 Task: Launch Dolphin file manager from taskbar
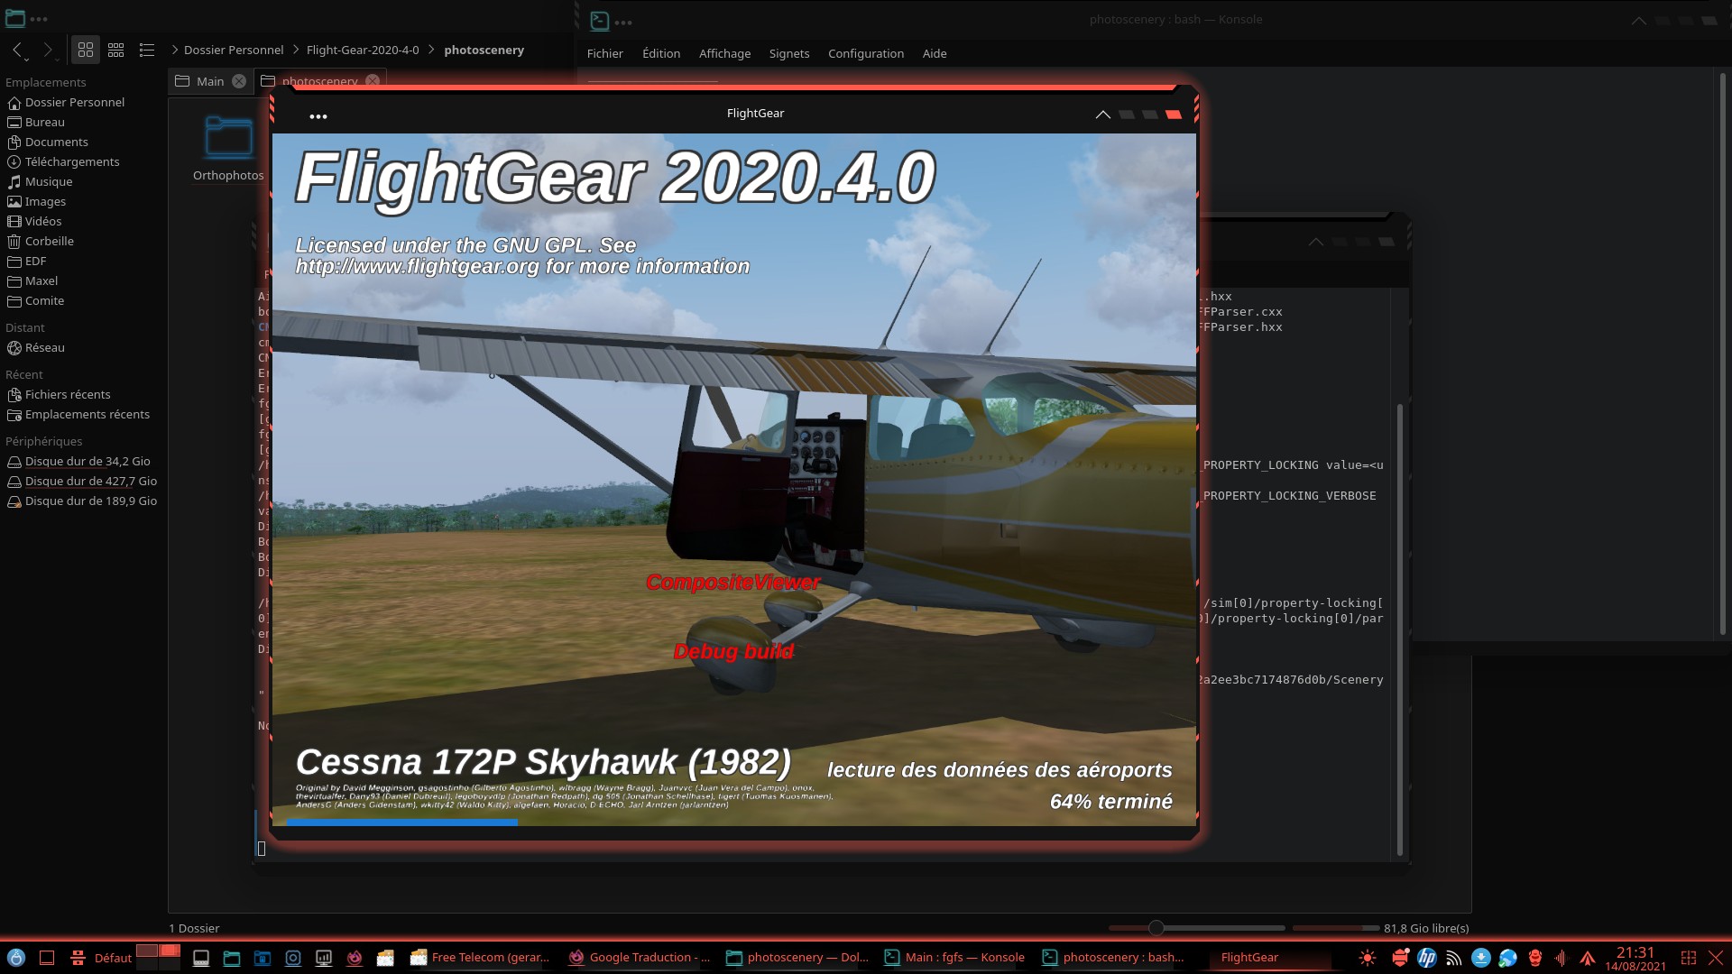coord(232,958)
